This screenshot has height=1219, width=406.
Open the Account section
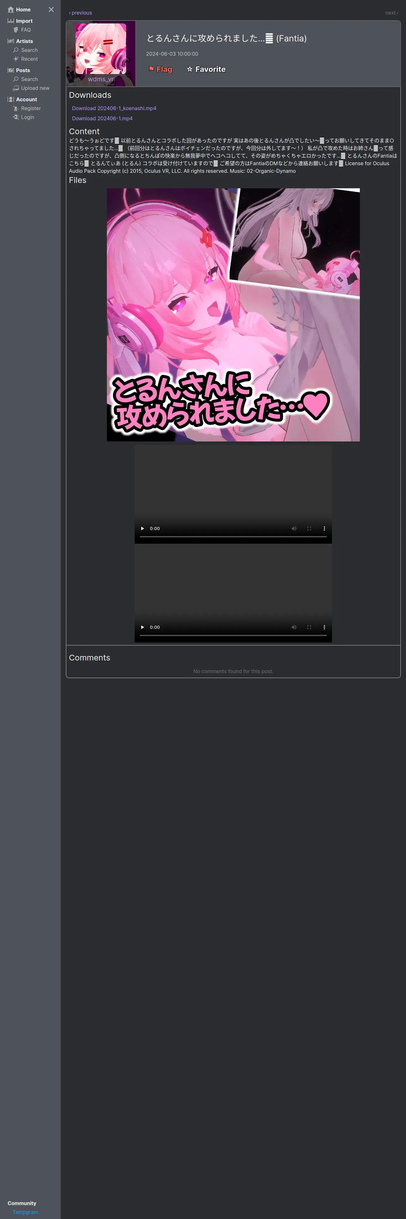point(27,99)
